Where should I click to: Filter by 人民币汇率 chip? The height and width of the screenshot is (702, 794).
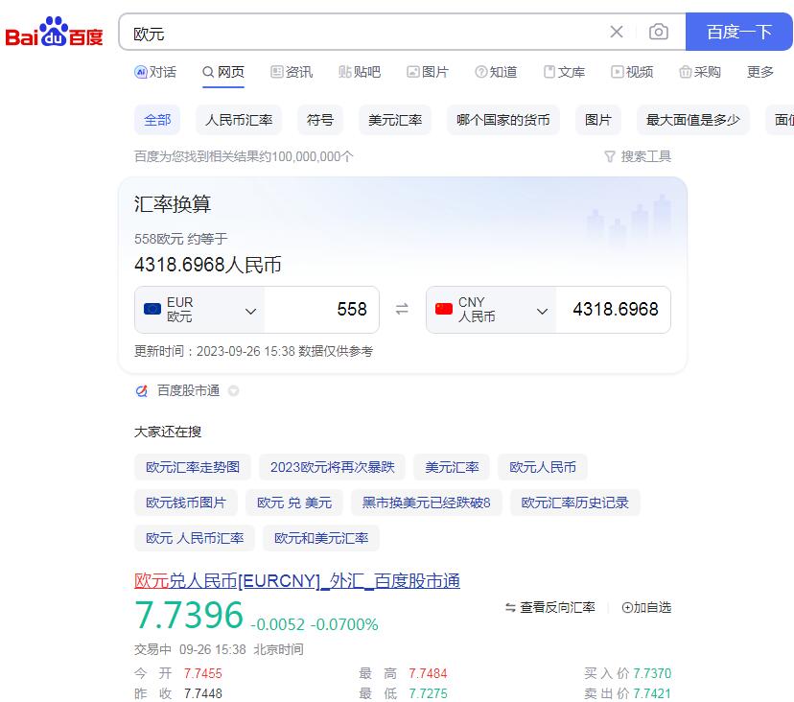239,120
